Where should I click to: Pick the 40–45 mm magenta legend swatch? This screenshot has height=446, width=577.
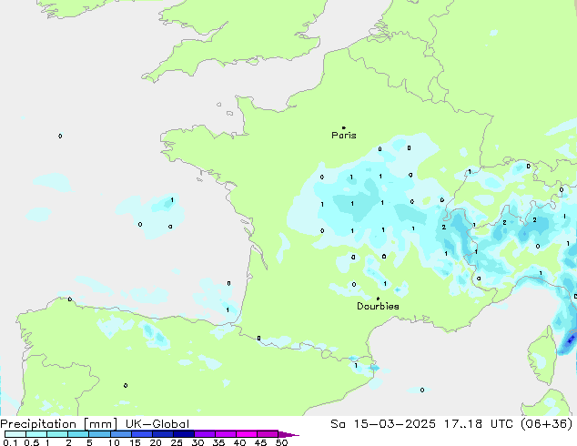247,434
